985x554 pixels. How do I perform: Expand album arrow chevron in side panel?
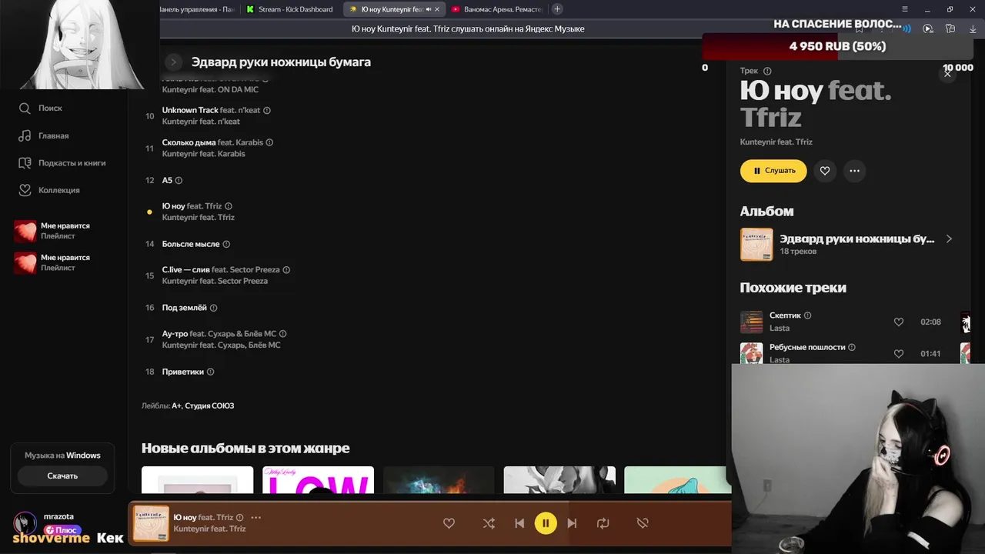pos(949,239)
